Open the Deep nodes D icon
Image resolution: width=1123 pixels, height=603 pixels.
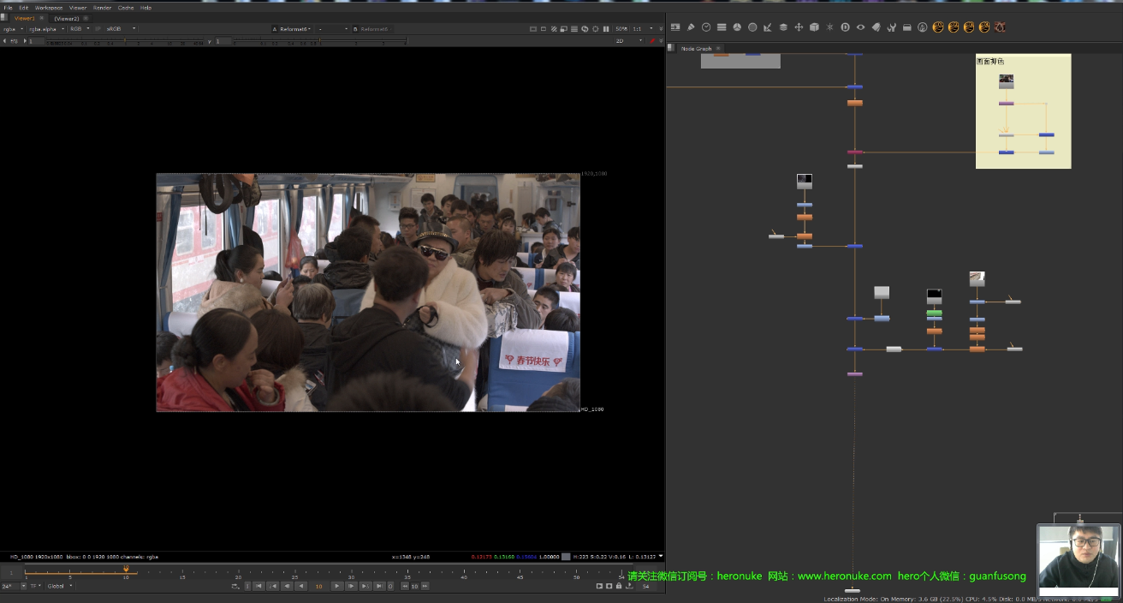845,27
